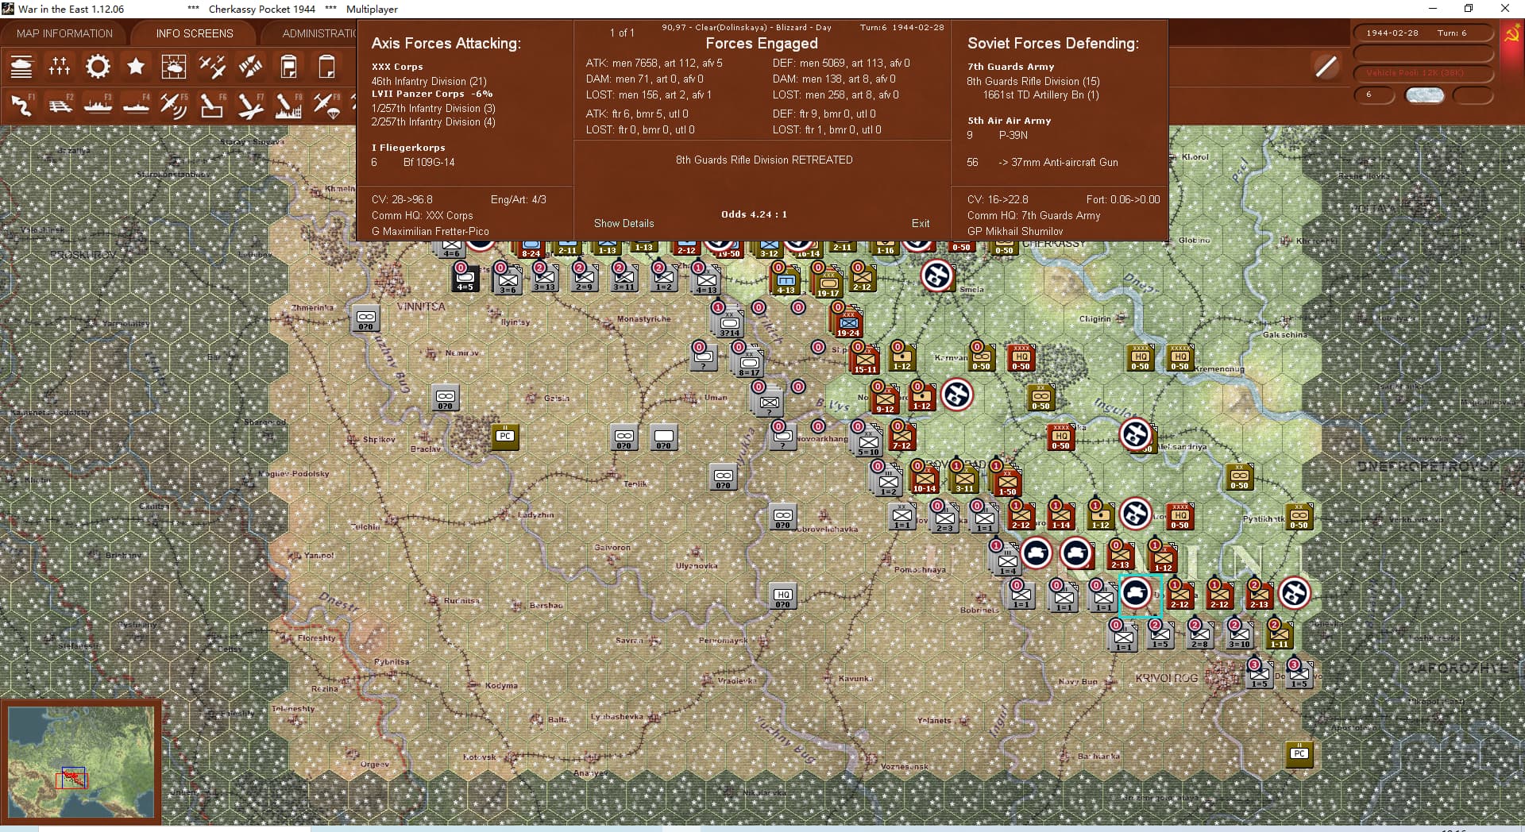Image resolution: width=1525 pixels, height=832 pixels.
Task: Click the Vehicle Pool readout
Action: 1423,73
